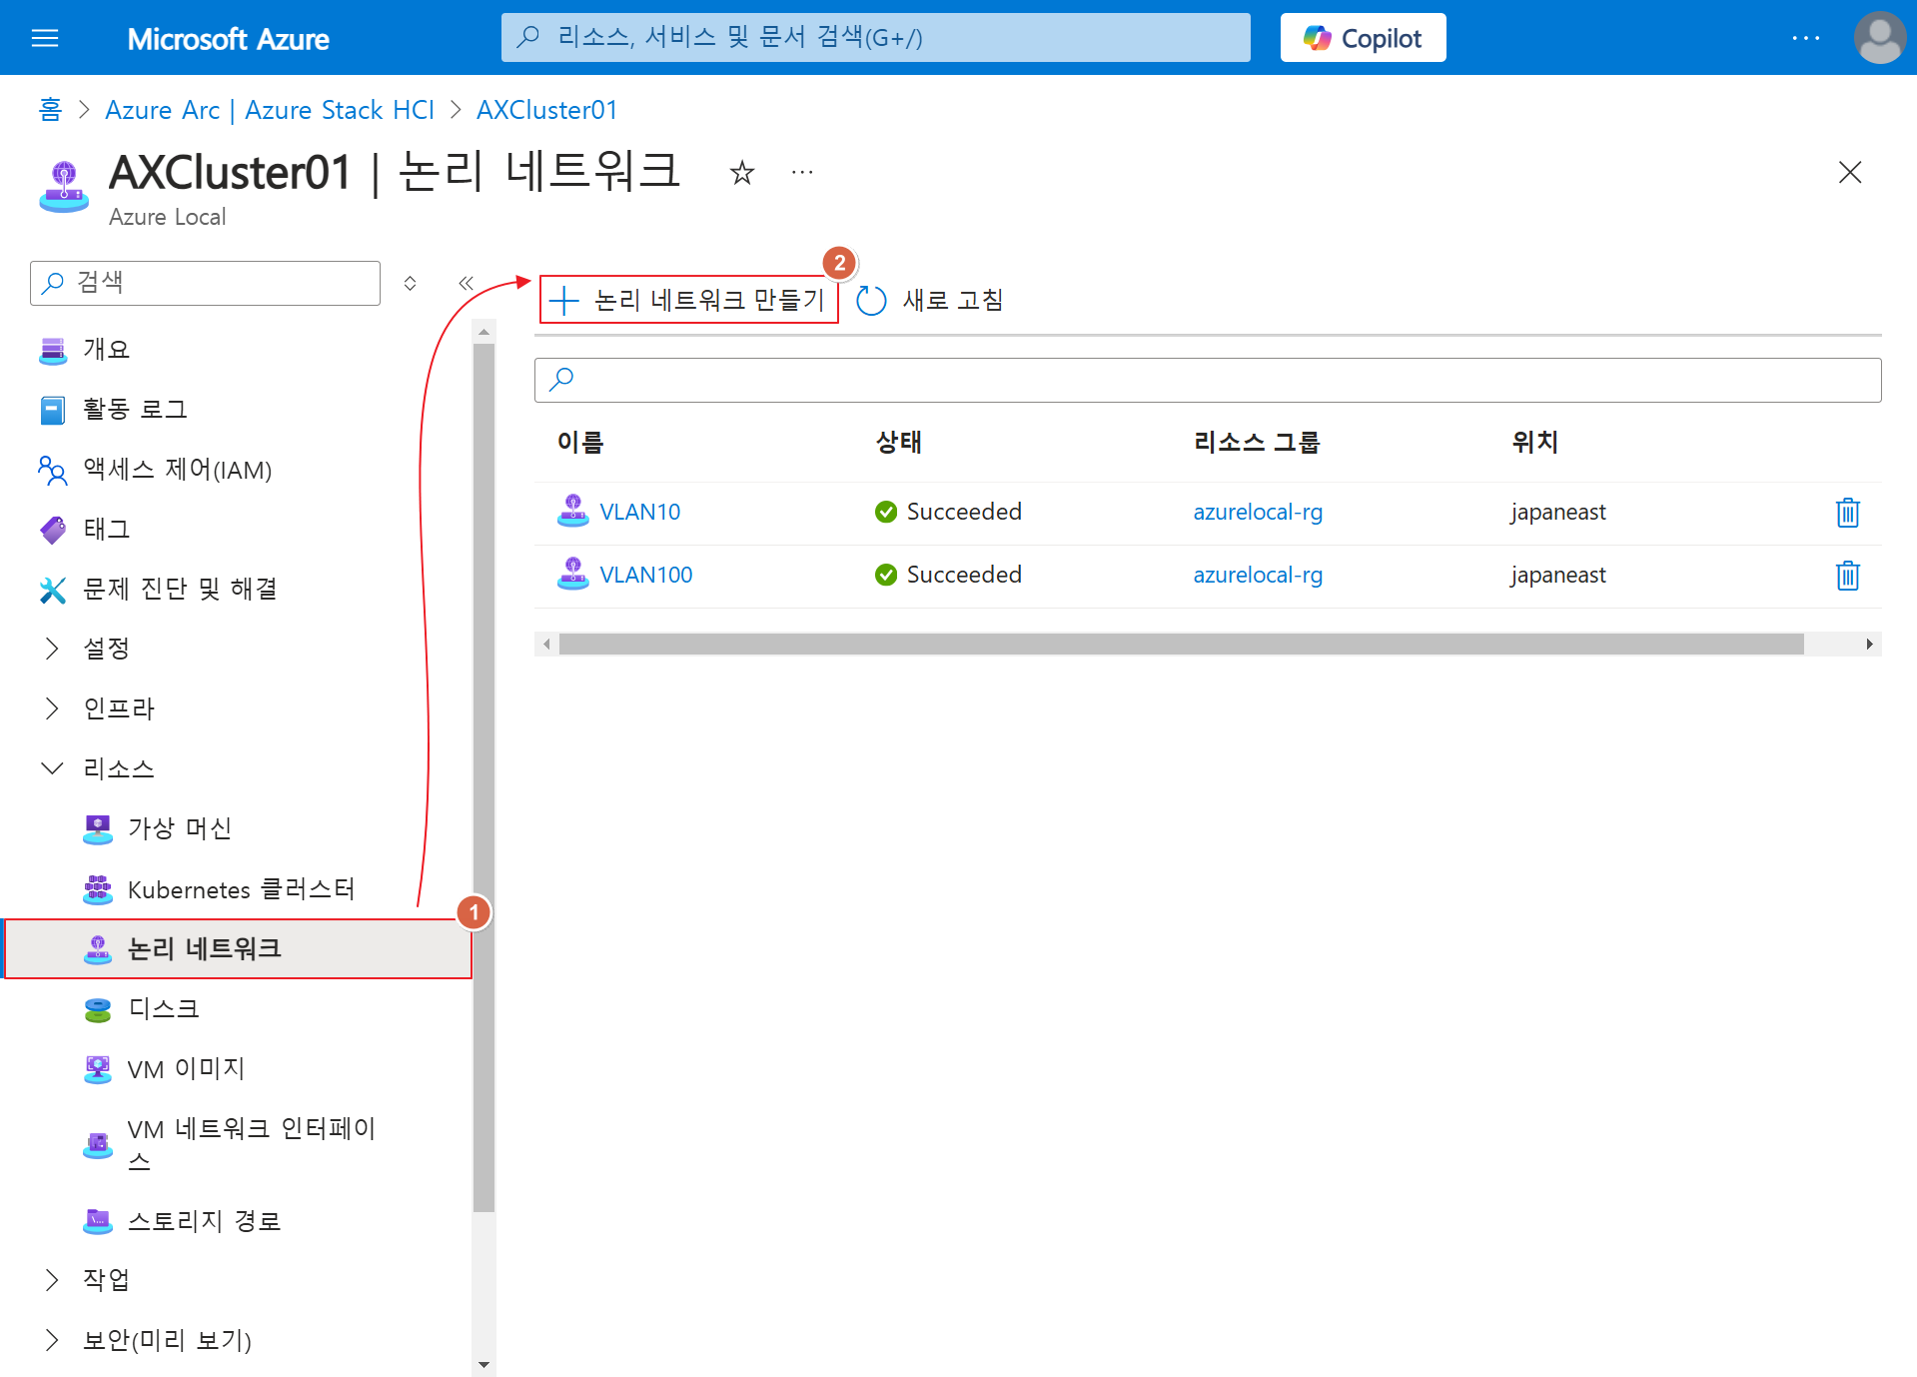Click the network list filter search field

pyautogui.click(x=1208, y=380)
